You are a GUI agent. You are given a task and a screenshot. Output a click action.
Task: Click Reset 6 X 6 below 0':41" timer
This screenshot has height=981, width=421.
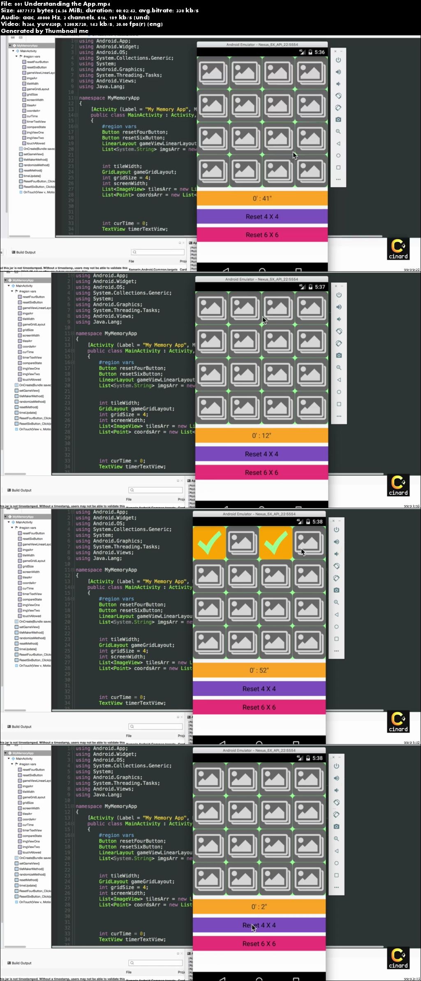(x=262, y=235)
